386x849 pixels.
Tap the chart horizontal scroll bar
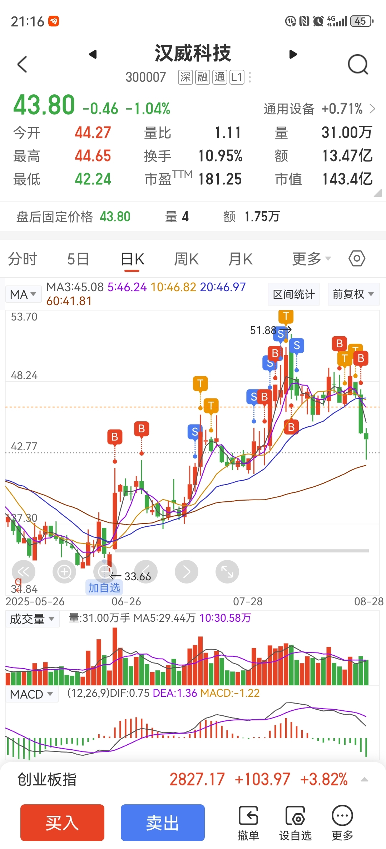(242, 551)
